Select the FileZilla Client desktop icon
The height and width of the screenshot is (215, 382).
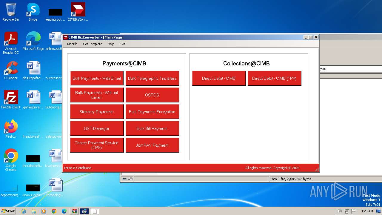(11, 100)
